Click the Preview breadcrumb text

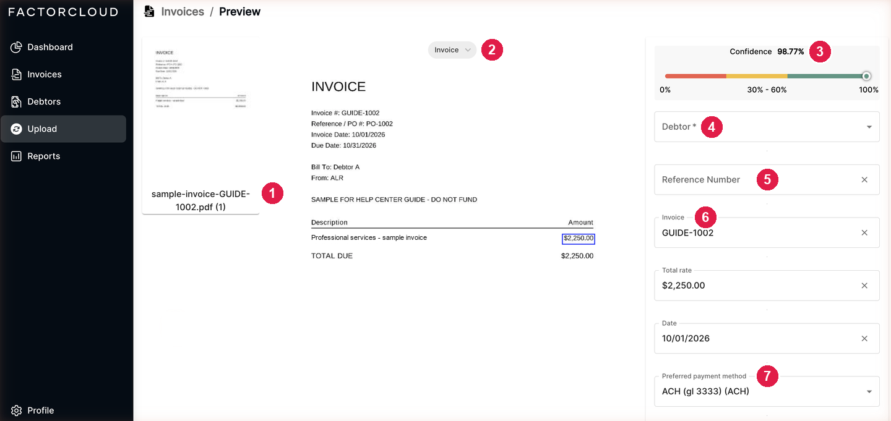[240, 12]
